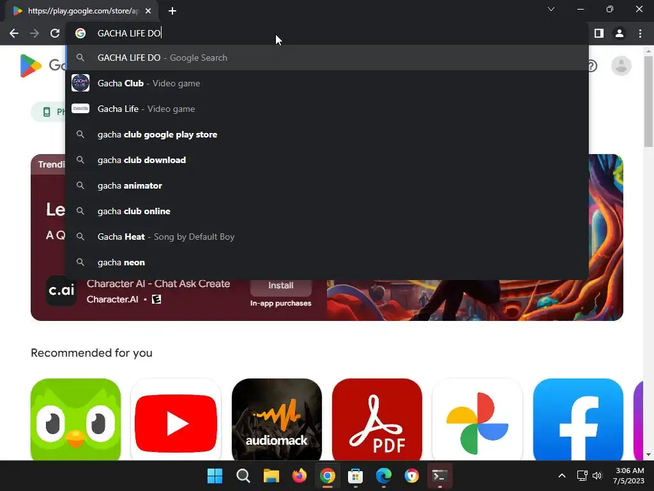Open the tab search dropdown chevron
This screenshot has width=654, height=491.
(551, 9)
